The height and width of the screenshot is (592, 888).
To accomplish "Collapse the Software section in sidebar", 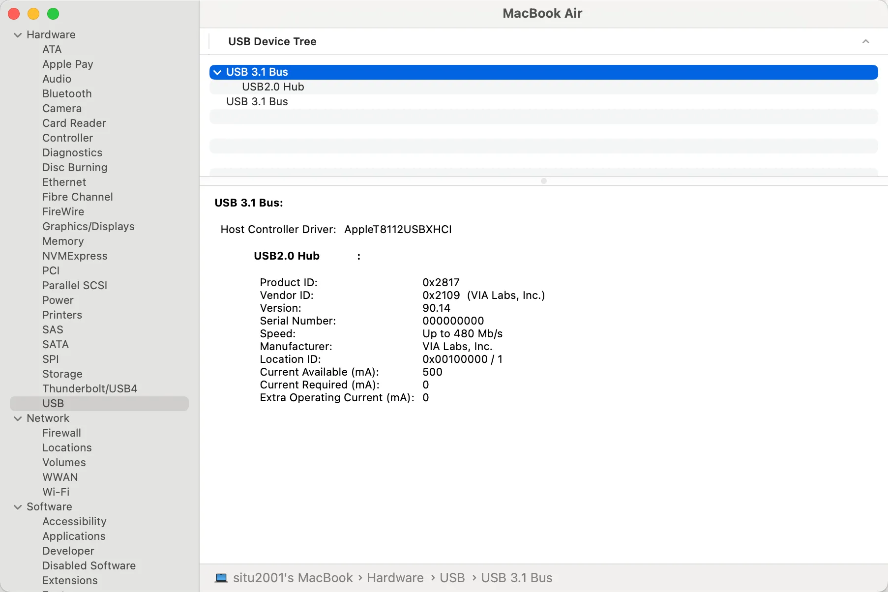I will pyautogui.click(x=18, y=507).
